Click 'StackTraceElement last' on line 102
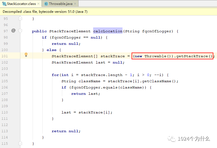 [78, 62]
